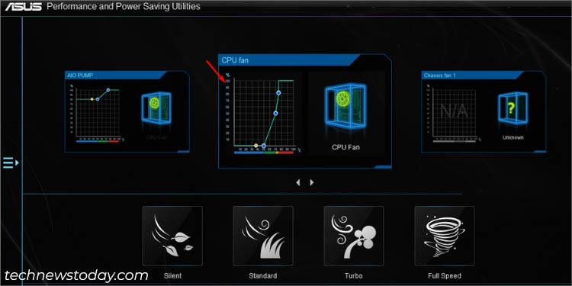The width and height of the screenshot is (572, 286).
Task: Click the ASUS logo in title bar
Action: point(23,6)
